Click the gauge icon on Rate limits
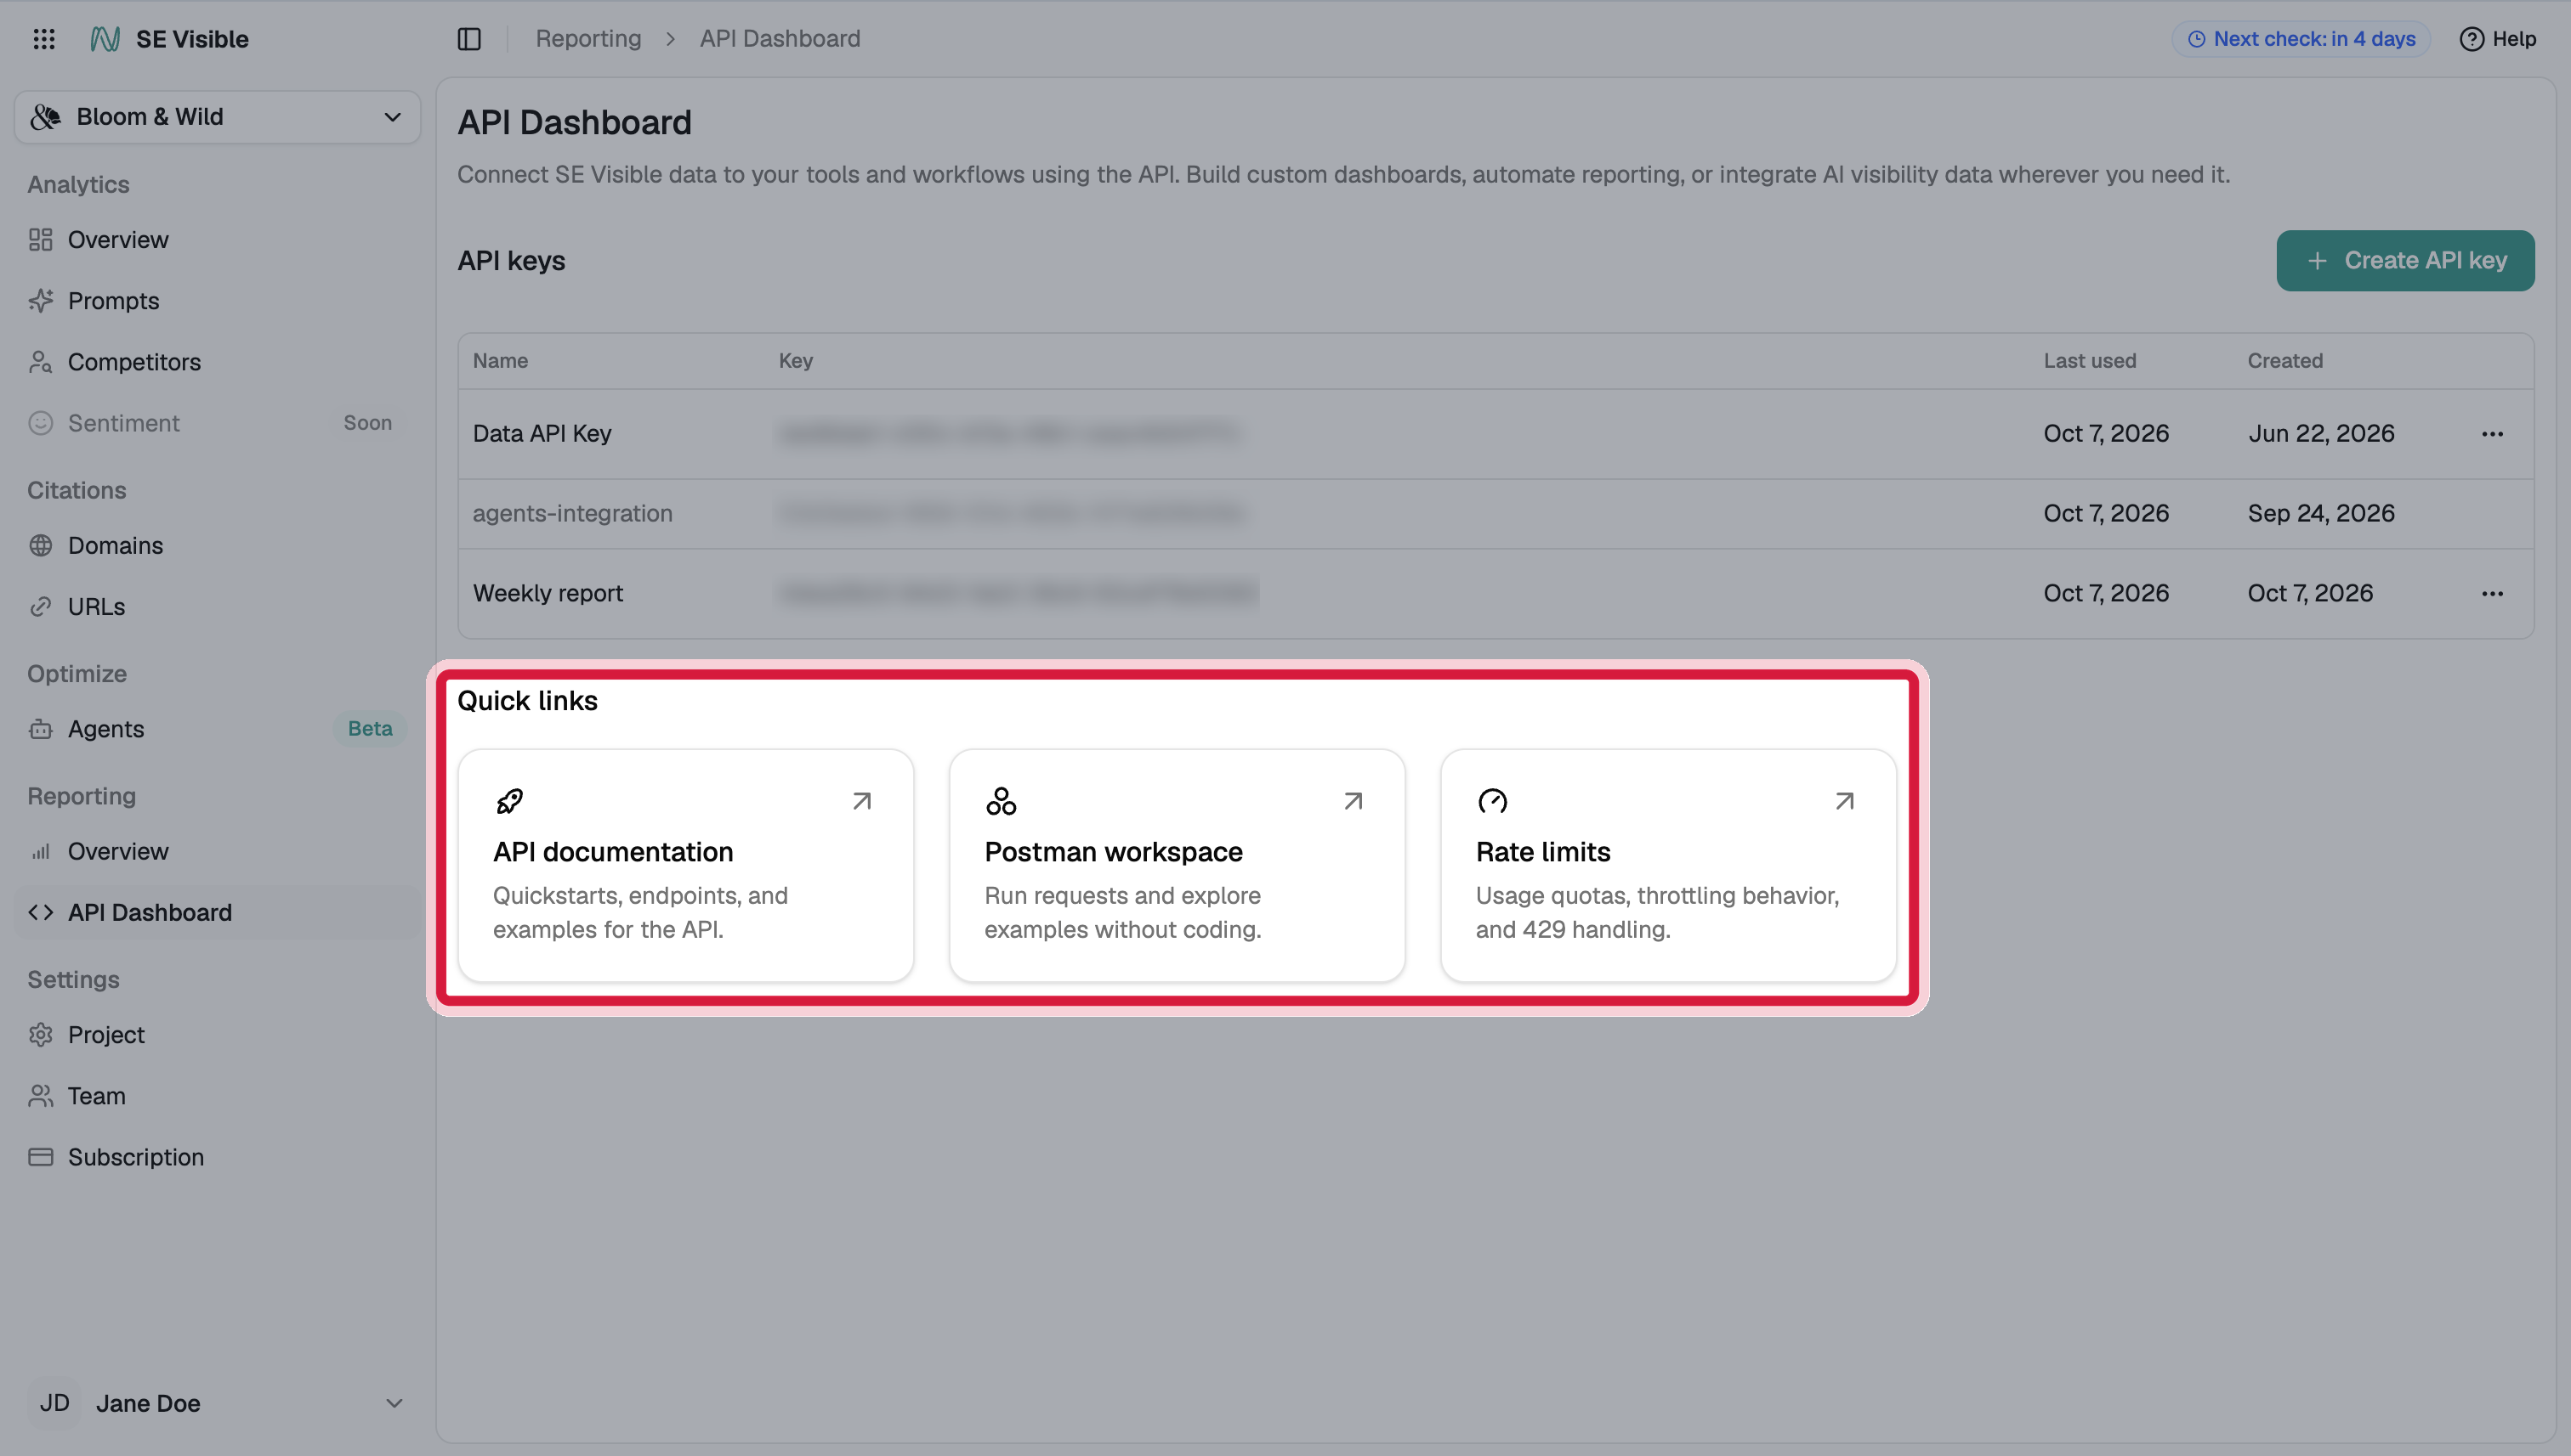Screen dimensions: 2571x1456 click(x=1492, y=801)
